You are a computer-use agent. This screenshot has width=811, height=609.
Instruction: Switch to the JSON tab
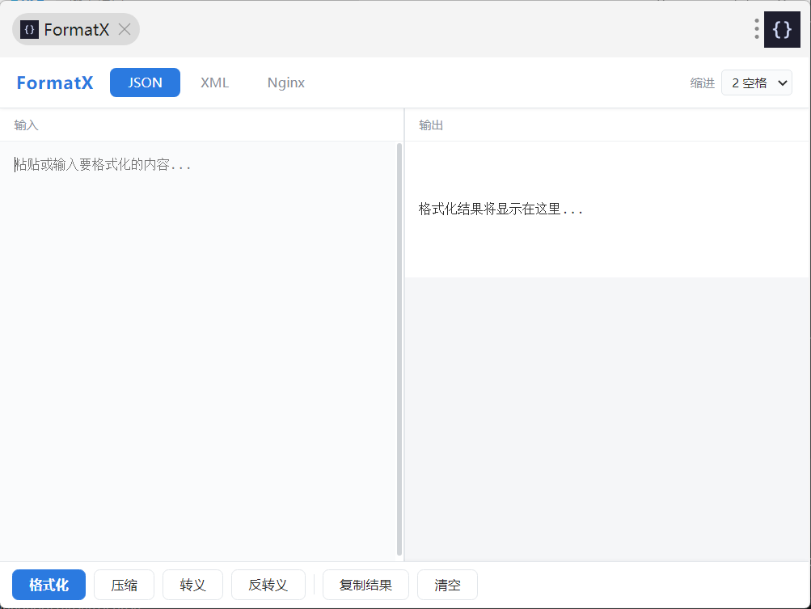point(145,82)
